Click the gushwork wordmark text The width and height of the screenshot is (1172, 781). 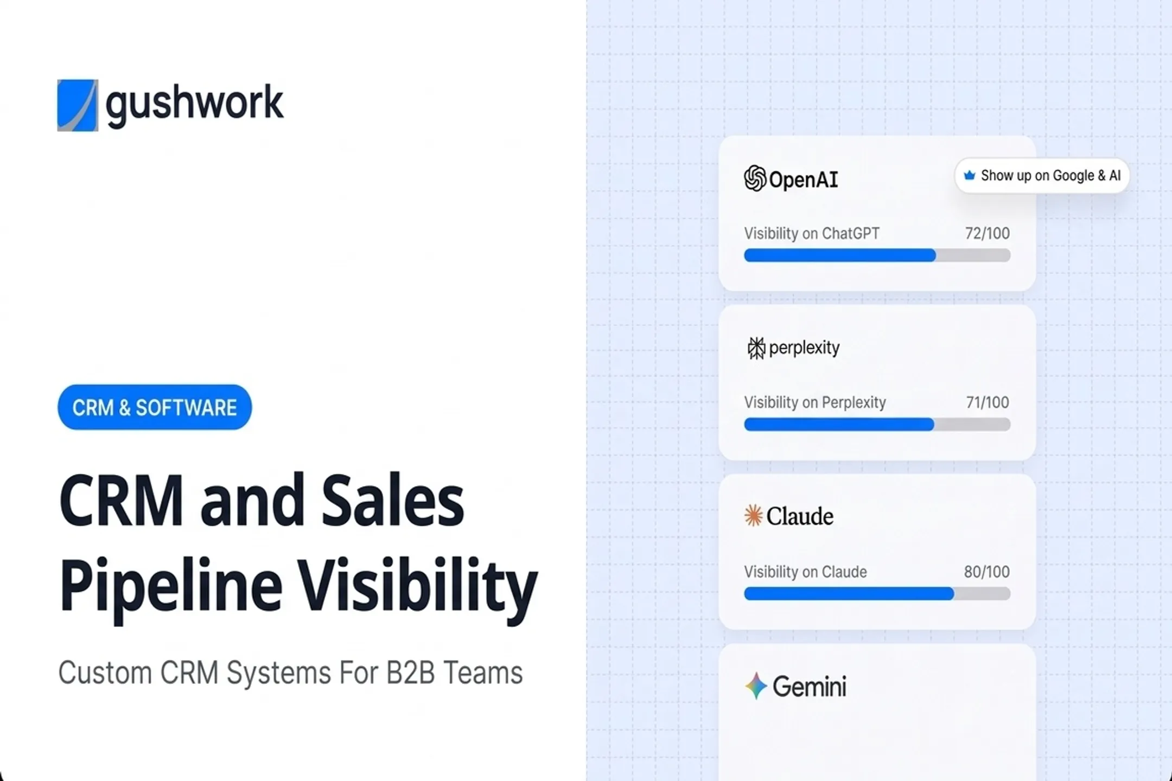[194, 105]
